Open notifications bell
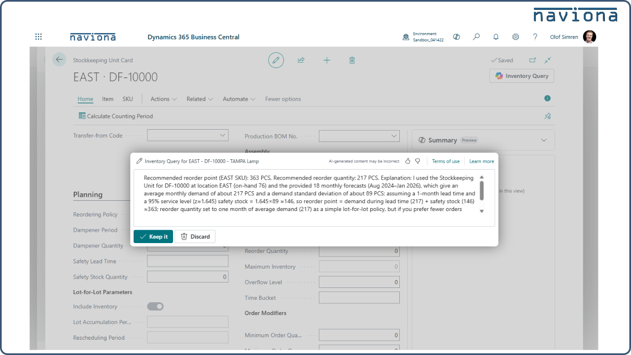The height and width of the screenshot is (355, 631). click(496, 37)
